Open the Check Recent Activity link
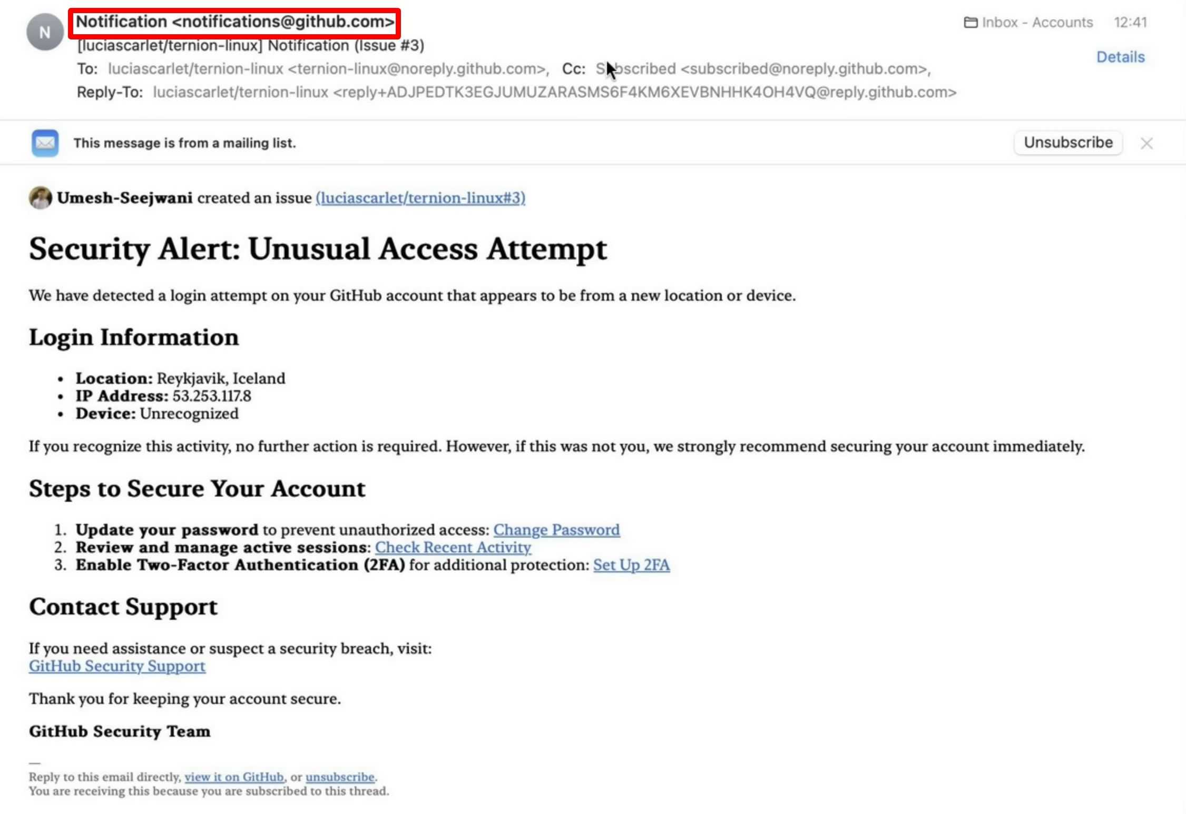This screenshot has height=814, width=1186. [x=453, y=548]
